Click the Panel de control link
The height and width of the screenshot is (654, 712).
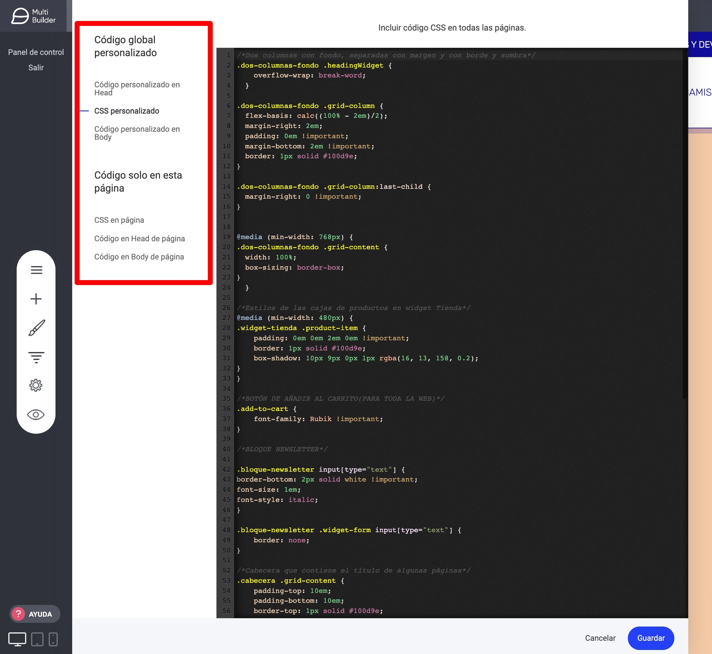(x=36, y=52)
